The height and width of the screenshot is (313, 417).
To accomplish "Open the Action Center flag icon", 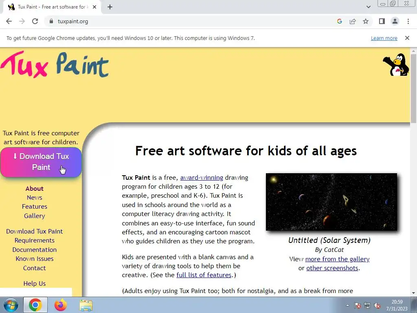I will point(358,305).
